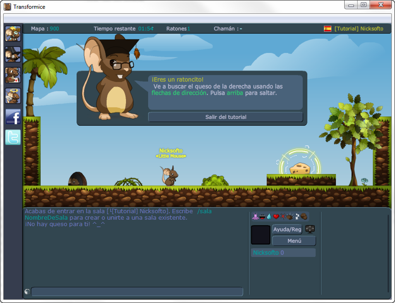The image size is (395, 303).
Task: Close the Transformice window
Action: 381,5
